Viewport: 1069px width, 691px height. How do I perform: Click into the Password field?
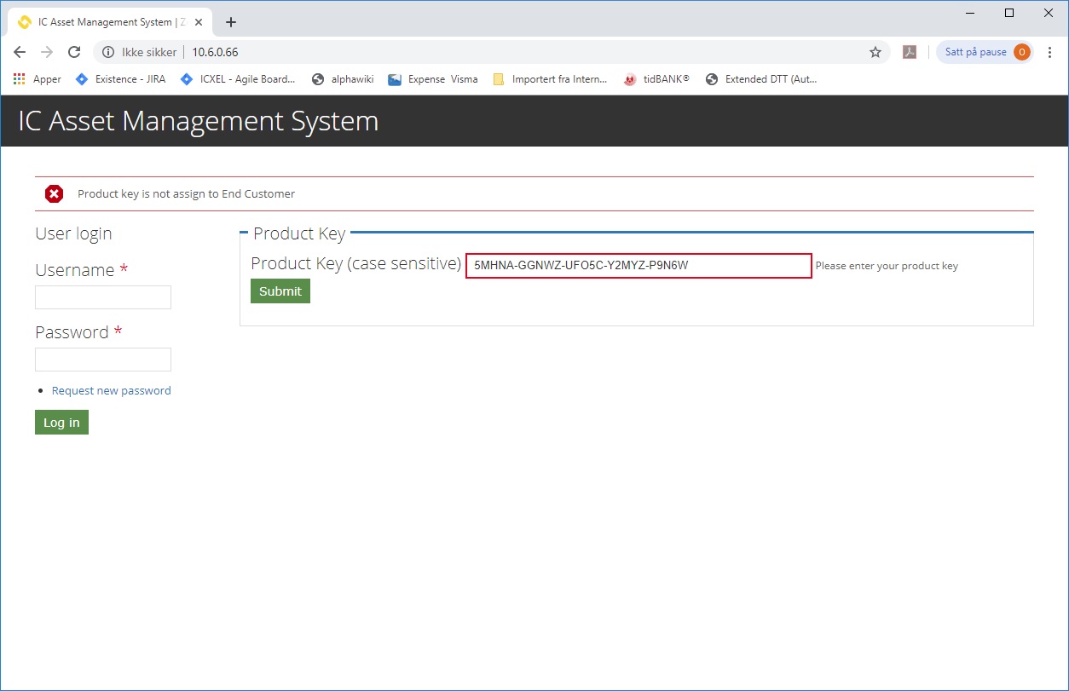tap(103, 360)
